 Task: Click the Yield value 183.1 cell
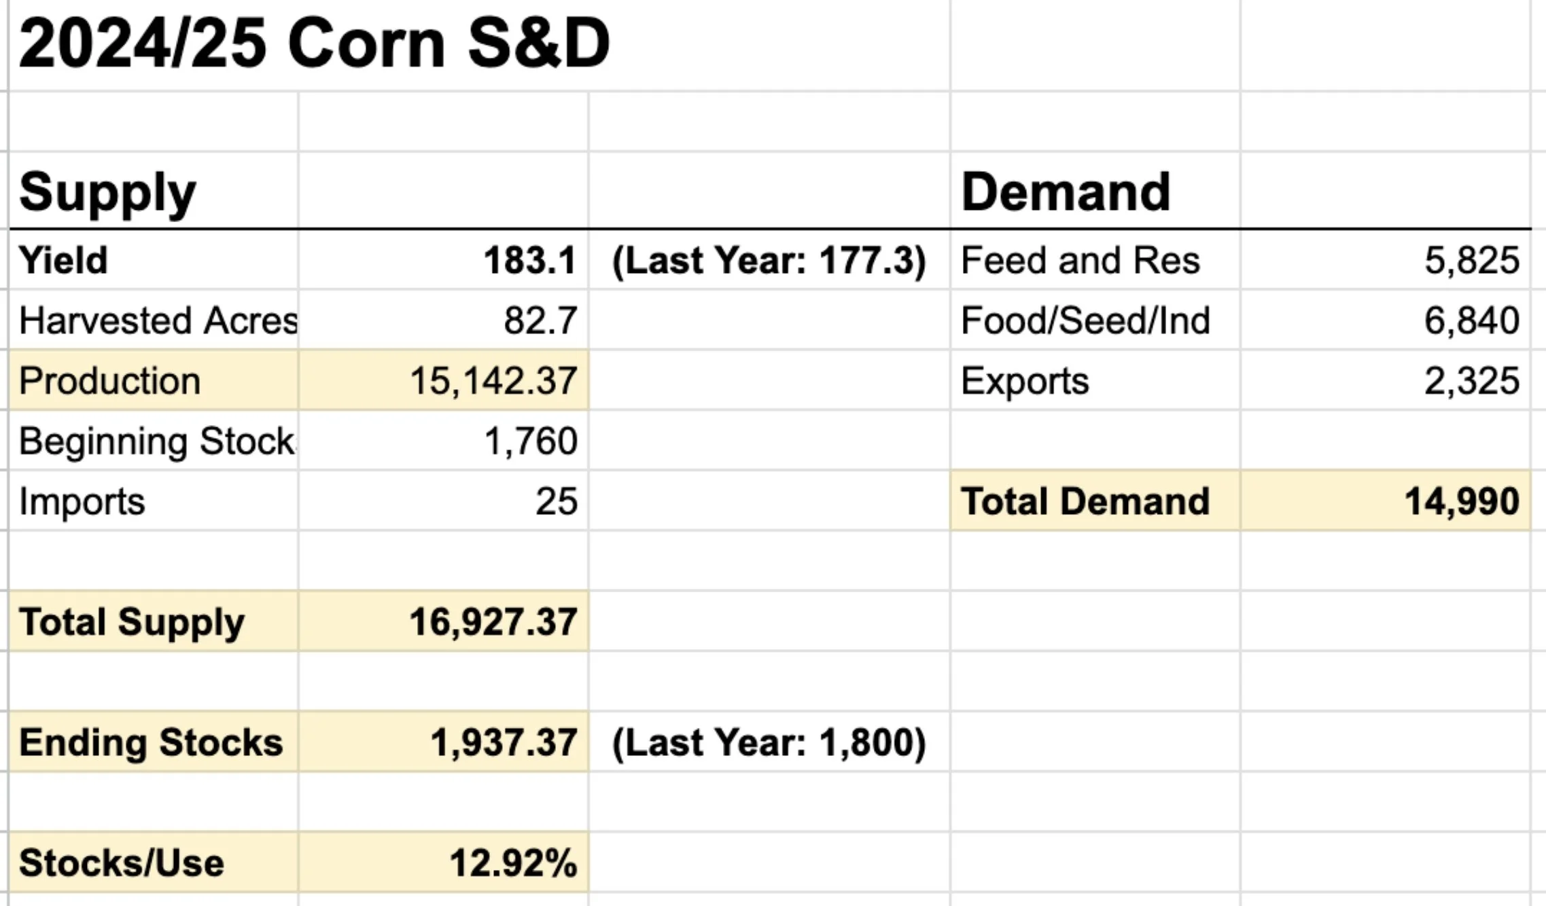(443, 260)
